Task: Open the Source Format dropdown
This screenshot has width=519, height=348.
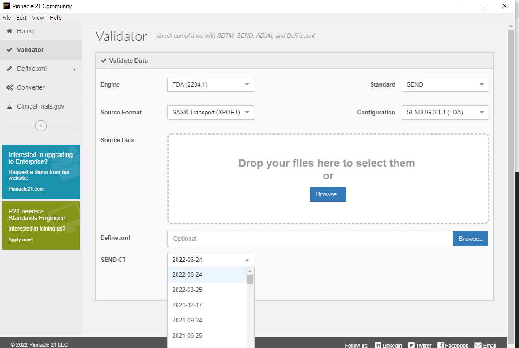Action: [x=211, y=113]
